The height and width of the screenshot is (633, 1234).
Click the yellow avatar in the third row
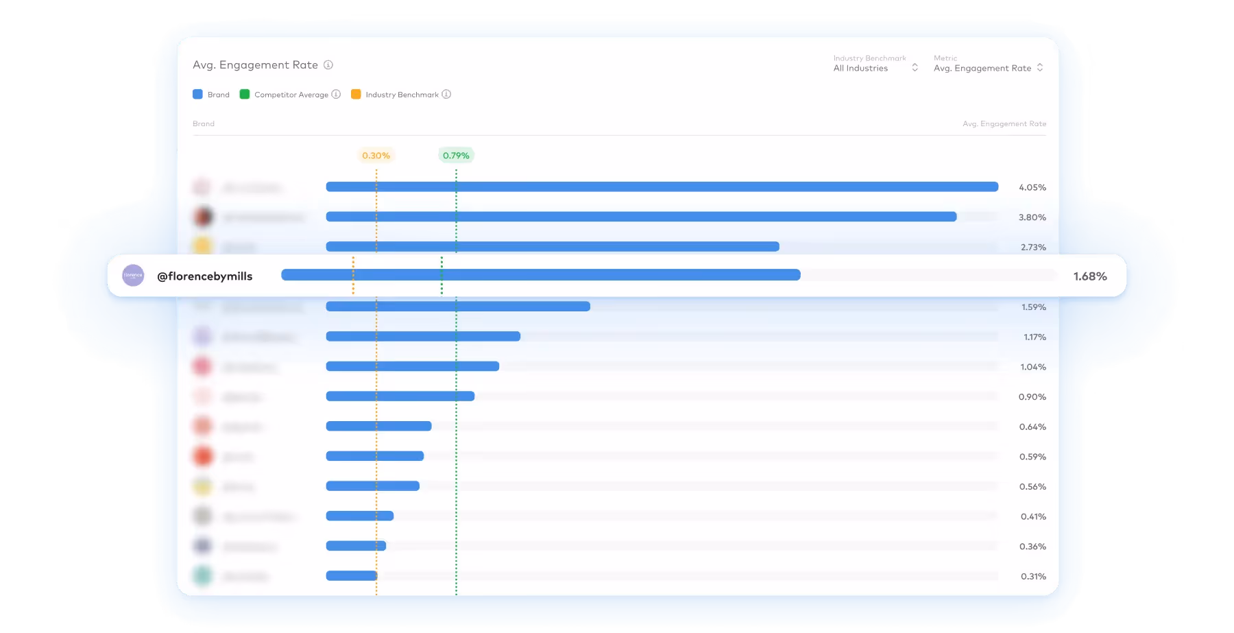202,246
